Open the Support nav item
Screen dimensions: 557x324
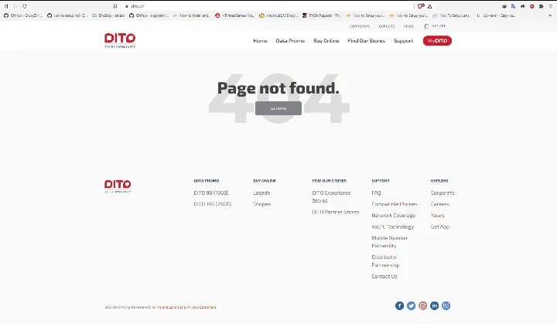[403, 41]
